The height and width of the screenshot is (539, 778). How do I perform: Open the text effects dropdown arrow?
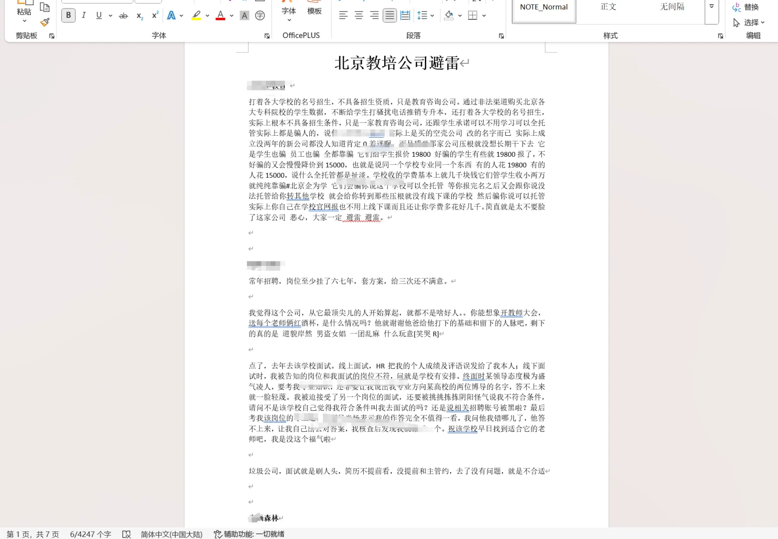(x=181, y=15)
